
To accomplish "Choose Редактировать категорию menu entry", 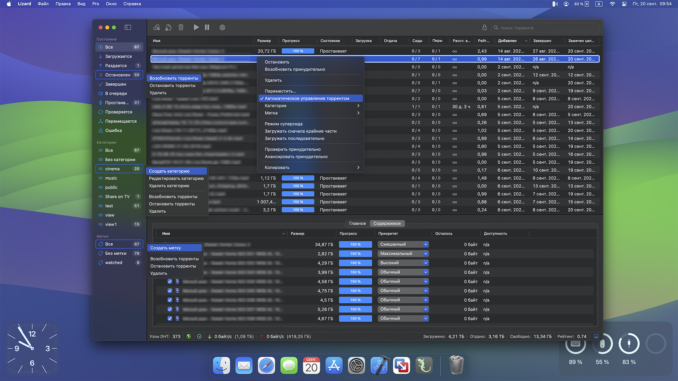I will point(176,178).
